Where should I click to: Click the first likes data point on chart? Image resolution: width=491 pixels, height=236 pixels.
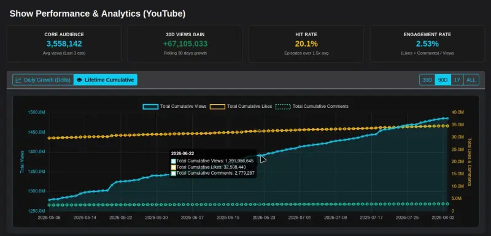coord(49,138)
